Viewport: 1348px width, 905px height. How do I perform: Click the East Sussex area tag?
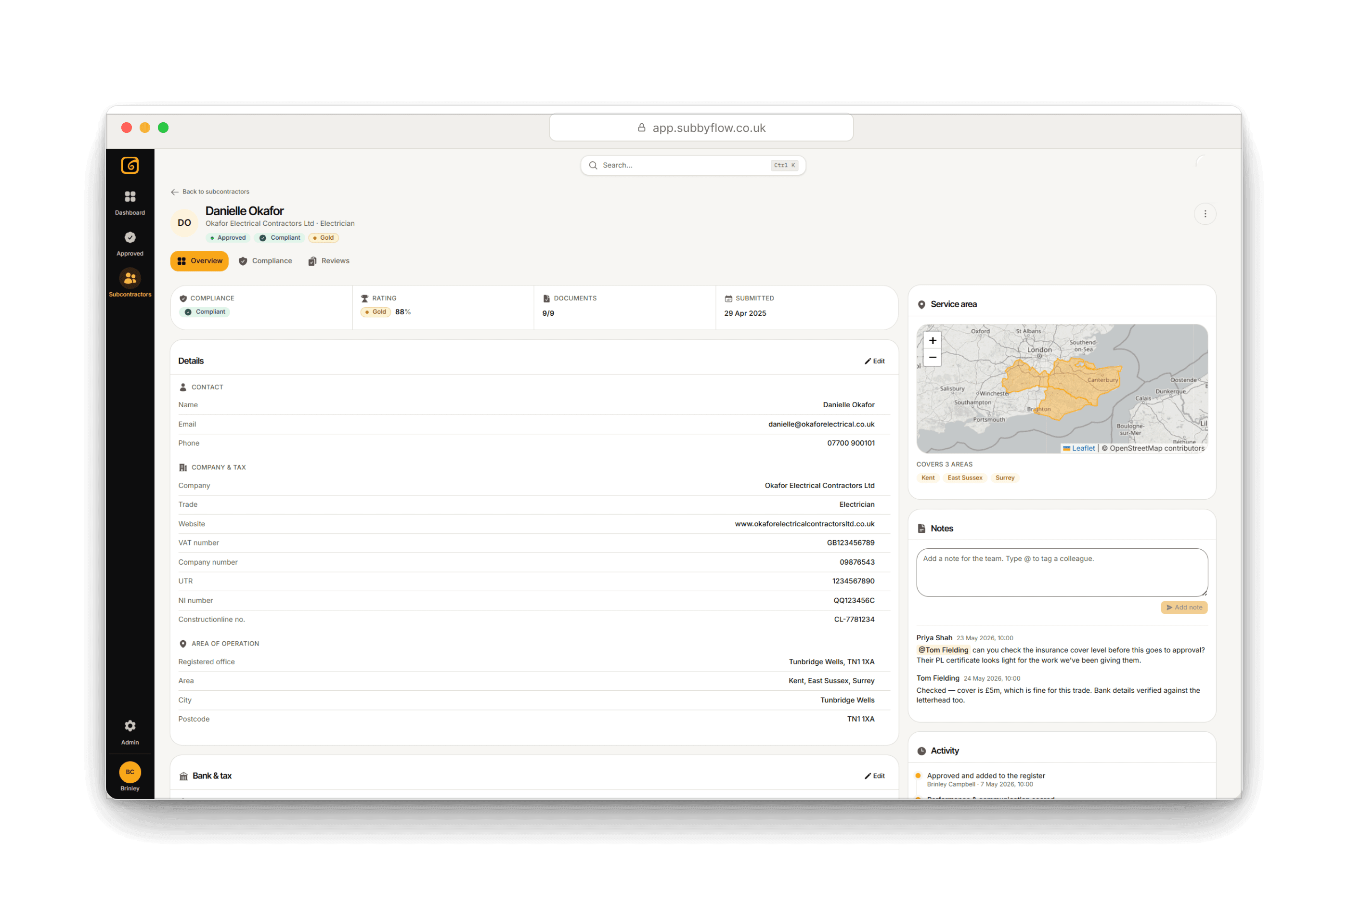click(965, 478)
